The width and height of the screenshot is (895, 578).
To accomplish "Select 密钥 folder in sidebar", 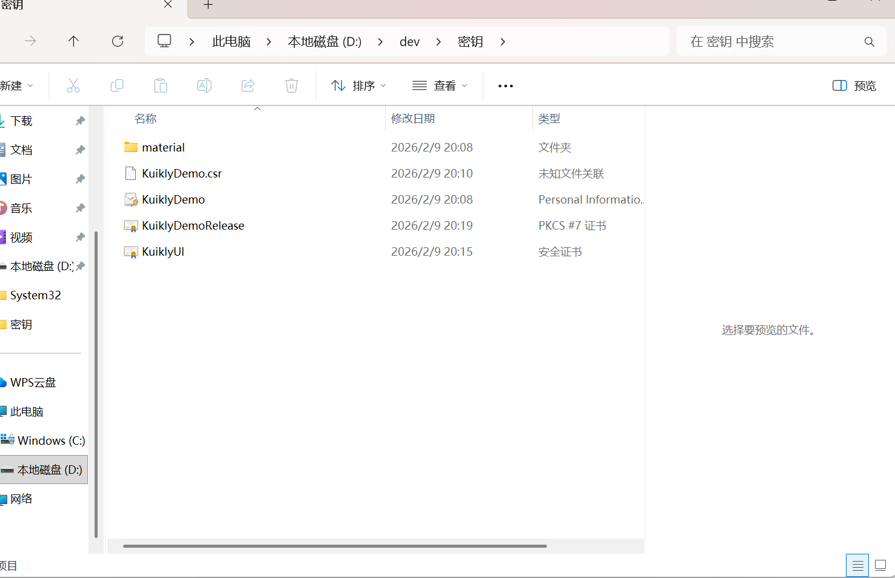I will pos(21,325).
